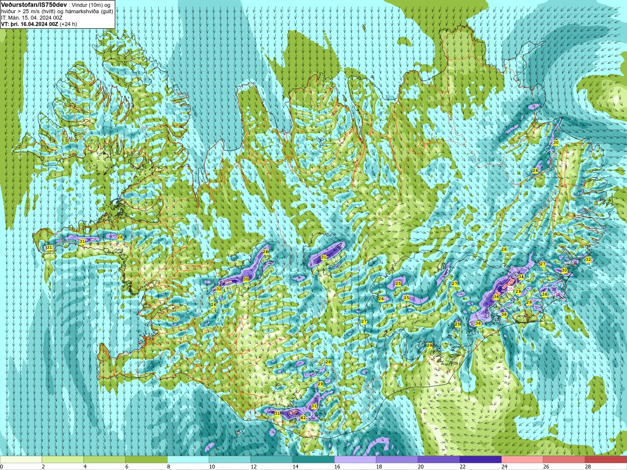Pick the 24–26 m/s pink legend swatch
This screenshot has height=470, width=627.
coord(522,460)
